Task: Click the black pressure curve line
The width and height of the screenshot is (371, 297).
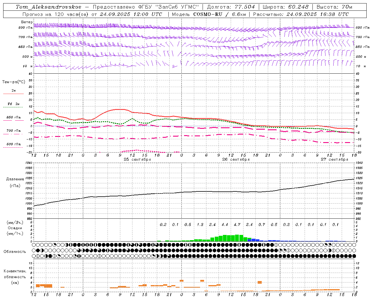Action: 194,192
